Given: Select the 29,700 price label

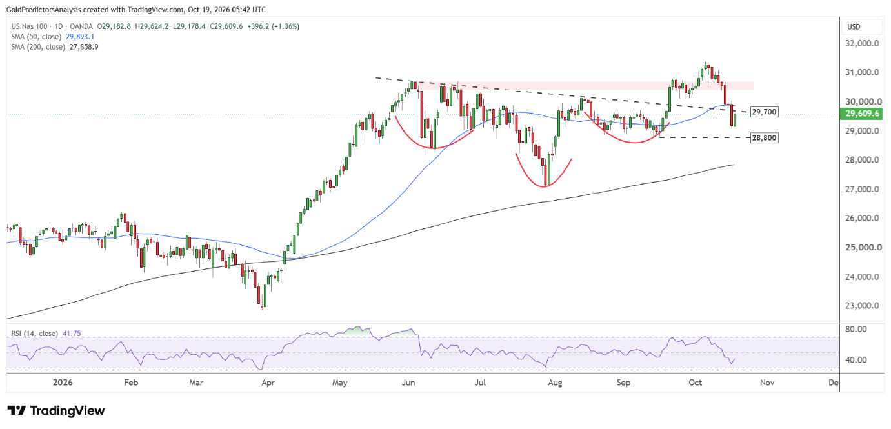Looking at the screenshot, I should point(765,112).
